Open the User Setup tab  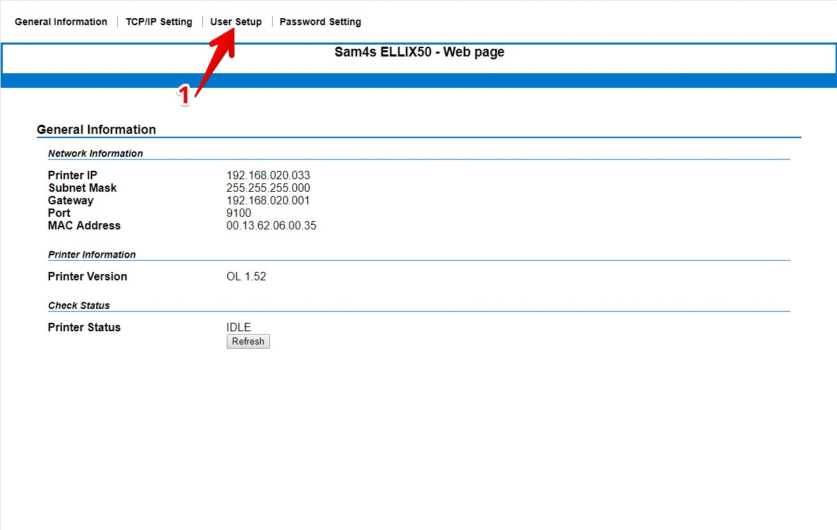236,22
